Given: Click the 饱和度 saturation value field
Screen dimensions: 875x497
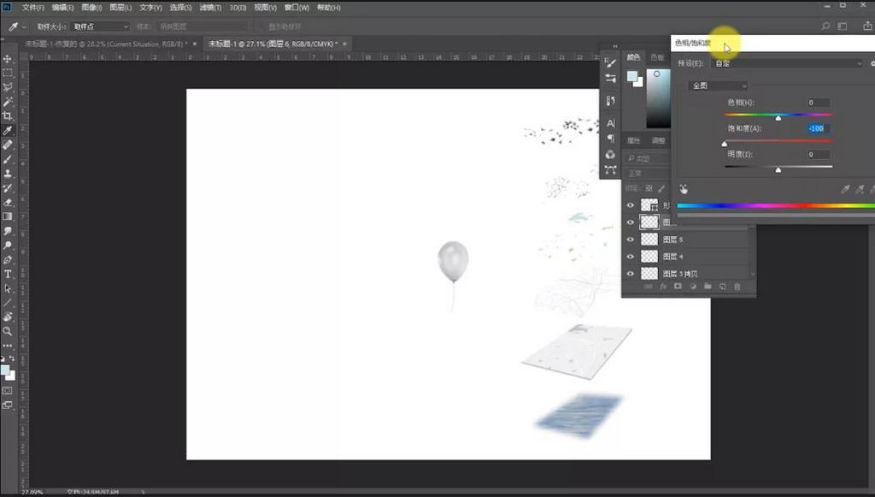Looking at the screenshot, I should pos(818,128).
